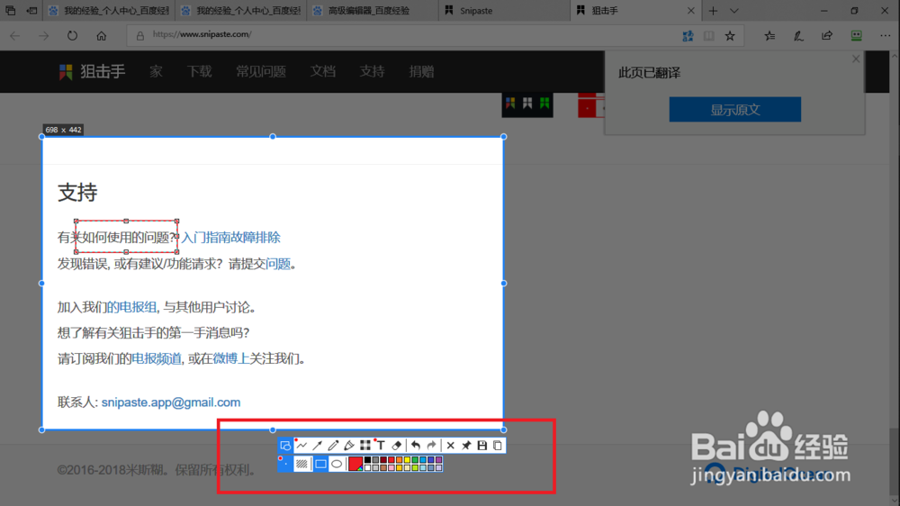This screenshot has height=506, width=900.
Task: Open a new browser tab
Action: coord(713,11)
